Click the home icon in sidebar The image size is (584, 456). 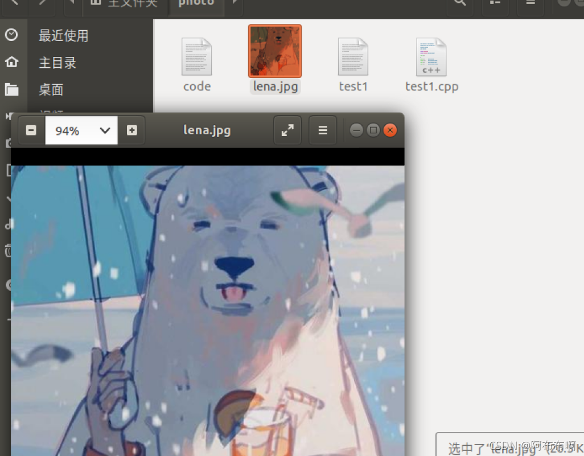[11, 61]
